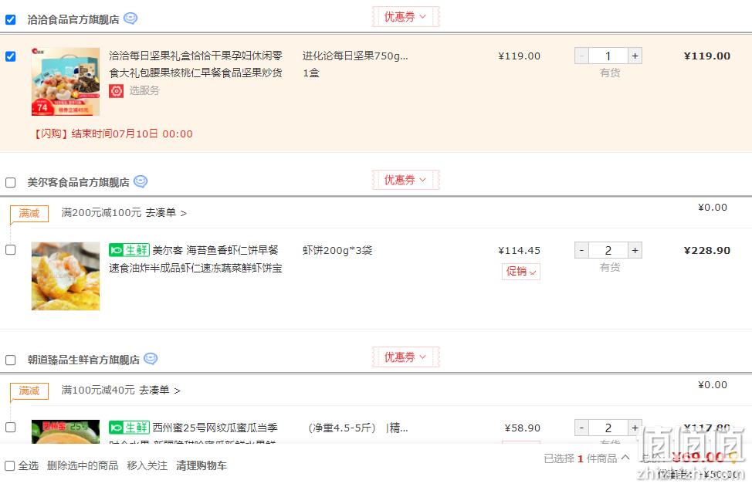
Task: Expand 优惠券 dropdown for 洽洽食品 store
Action: tap(406, 17)
